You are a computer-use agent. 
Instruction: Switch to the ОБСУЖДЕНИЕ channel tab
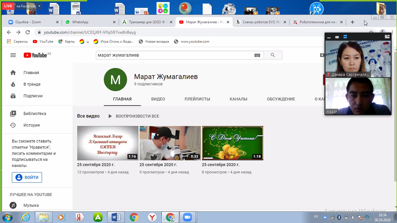click(281, 99)
